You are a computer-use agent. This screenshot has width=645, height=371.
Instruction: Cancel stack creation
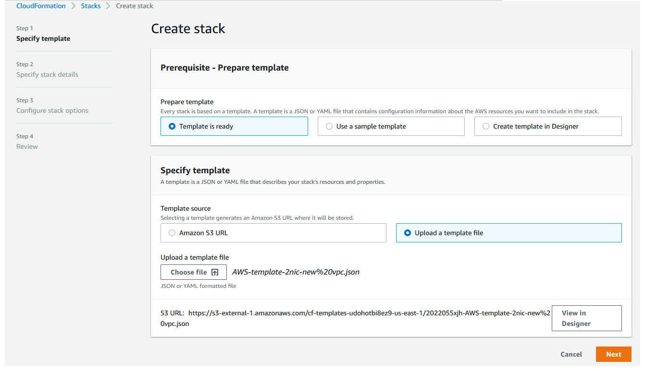pos(571,354)
